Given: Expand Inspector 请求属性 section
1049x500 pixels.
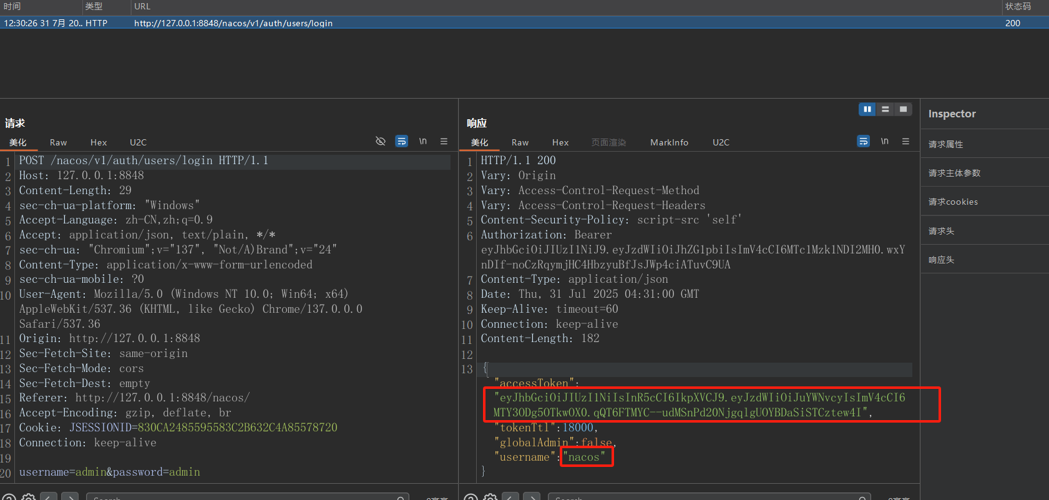Looking at the screenshot, I should tap(985, 144).
